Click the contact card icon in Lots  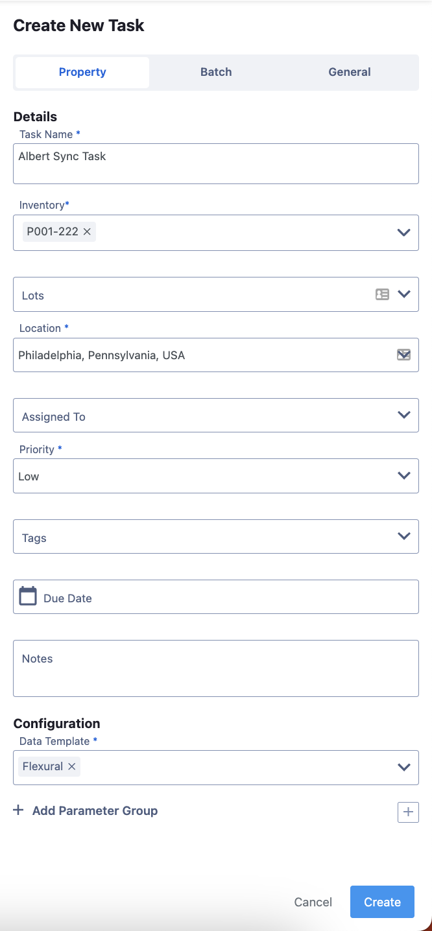pos(383,294)
